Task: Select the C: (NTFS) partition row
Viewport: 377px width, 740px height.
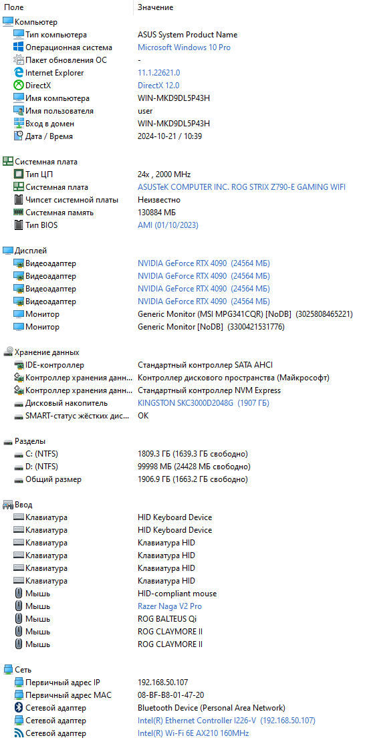Action: tap(188, 454)
